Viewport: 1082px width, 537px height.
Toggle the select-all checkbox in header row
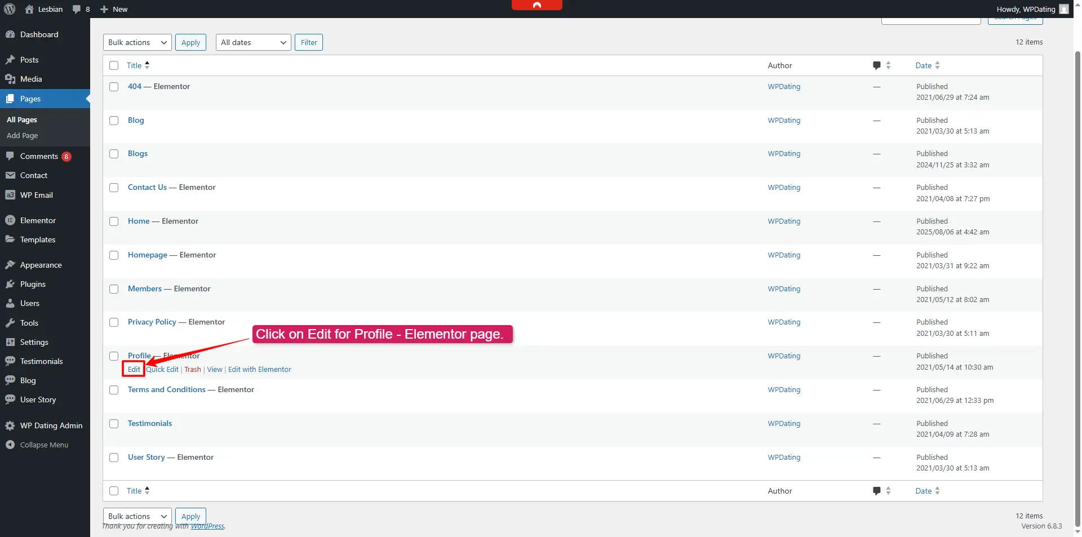coord(114,65)
